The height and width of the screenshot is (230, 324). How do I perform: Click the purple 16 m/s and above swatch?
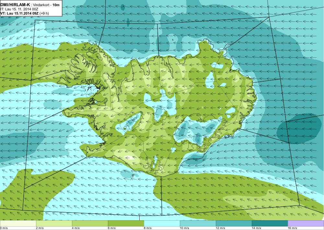[x=306, y=224]
